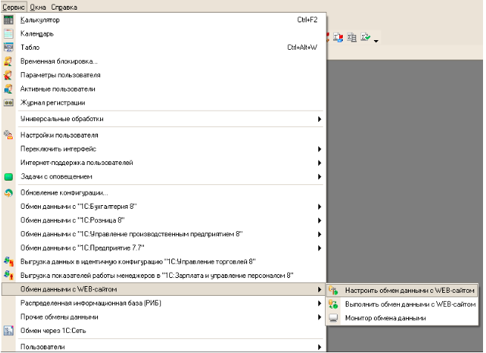The height and width of the screenshot is (353, 486).
Task: Click the Журнал регистрации icon
Action: click(x=8, y=103)
